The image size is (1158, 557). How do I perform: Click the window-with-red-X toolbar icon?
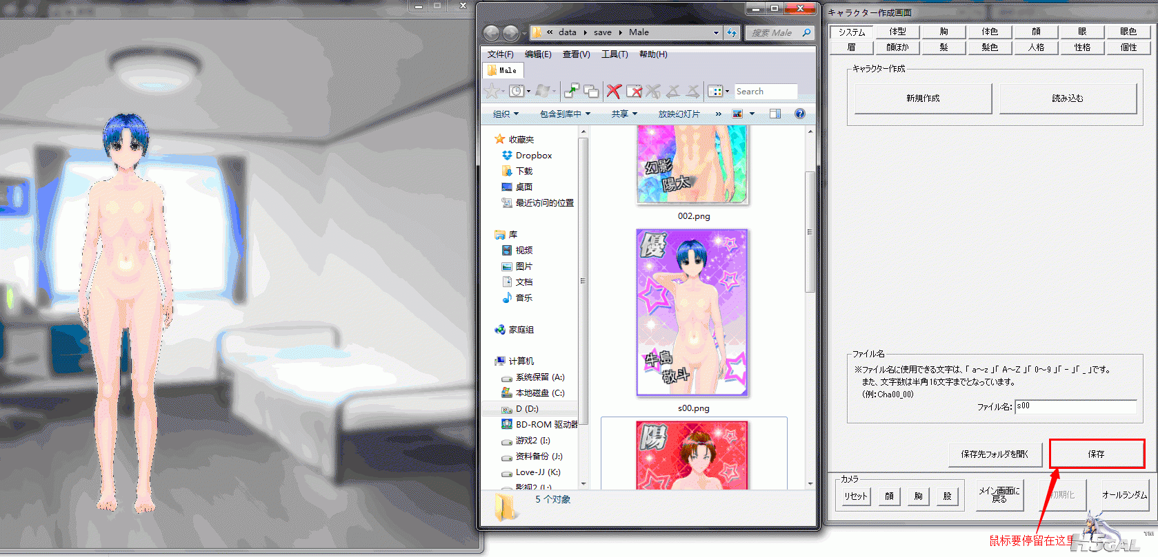pyautogui.click(x=635, y=91)
